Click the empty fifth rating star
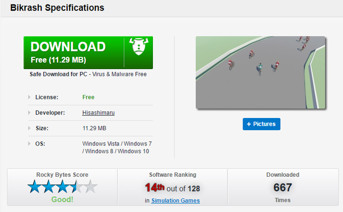Screen dimensions: 343x212 point(91,187)
